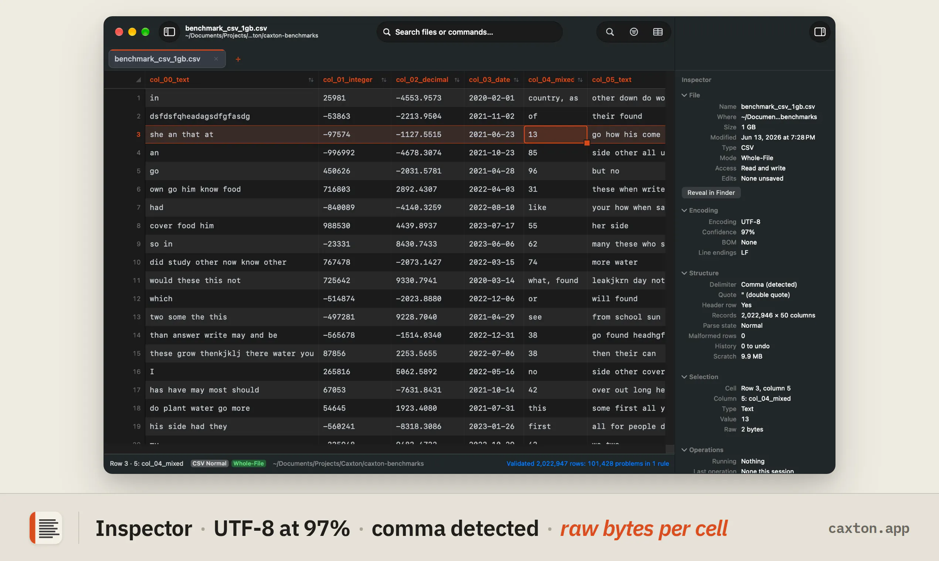The width and height of the screenshot is (939, 561).
Task: Click cell 'dsfdsfqheadagsdfgfasdg' in row 2
Action: pos(232,116)
